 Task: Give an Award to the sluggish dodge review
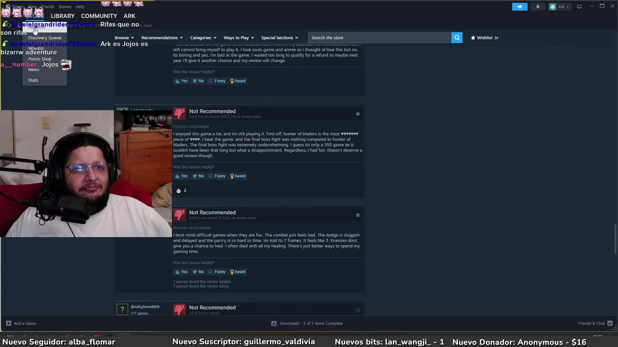238,272
